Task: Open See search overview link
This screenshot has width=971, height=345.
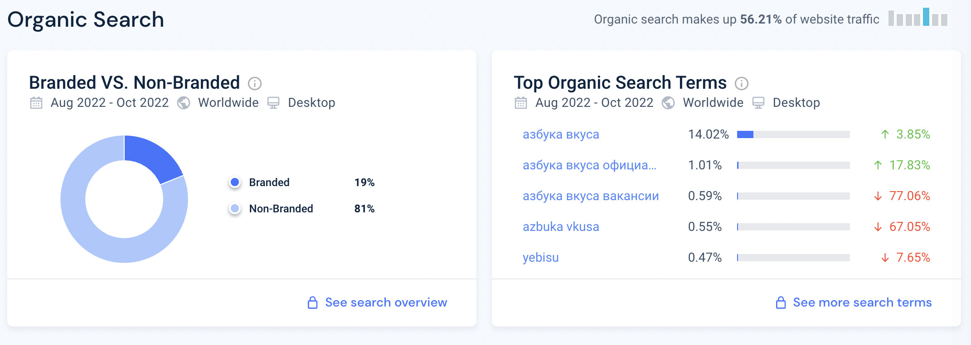Action: [x=386, y=302]
